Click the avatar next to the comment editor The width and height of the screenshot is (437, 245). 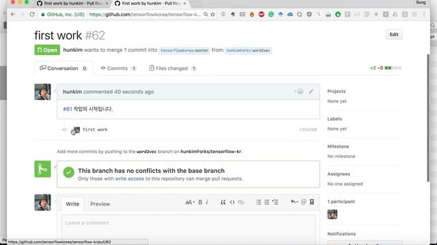tap(42, 203)
